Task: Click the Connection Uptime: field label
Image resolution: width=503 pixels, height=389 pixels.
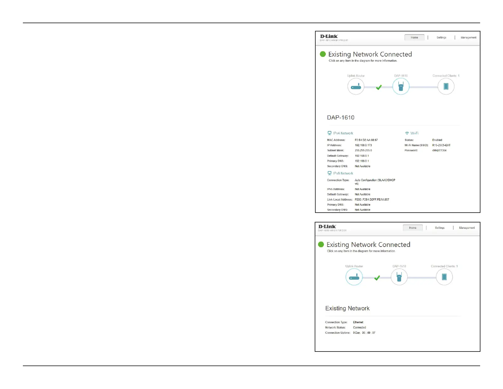Action: pyautogui.click(x=338, y=333)
